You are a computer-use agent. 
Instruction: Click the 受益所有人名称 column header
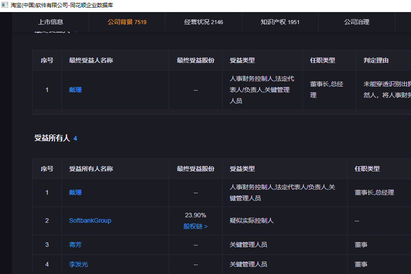click(91, 169)
